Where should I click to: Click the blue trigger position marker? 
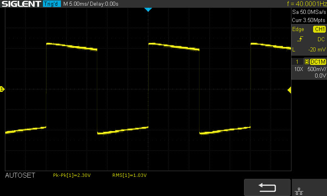pos(148,9)
